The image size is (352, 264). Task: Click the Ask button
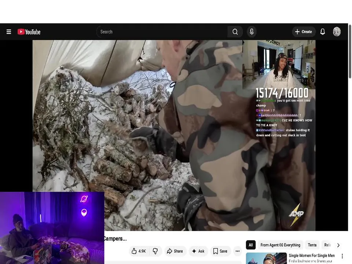[x=198, y=251]
